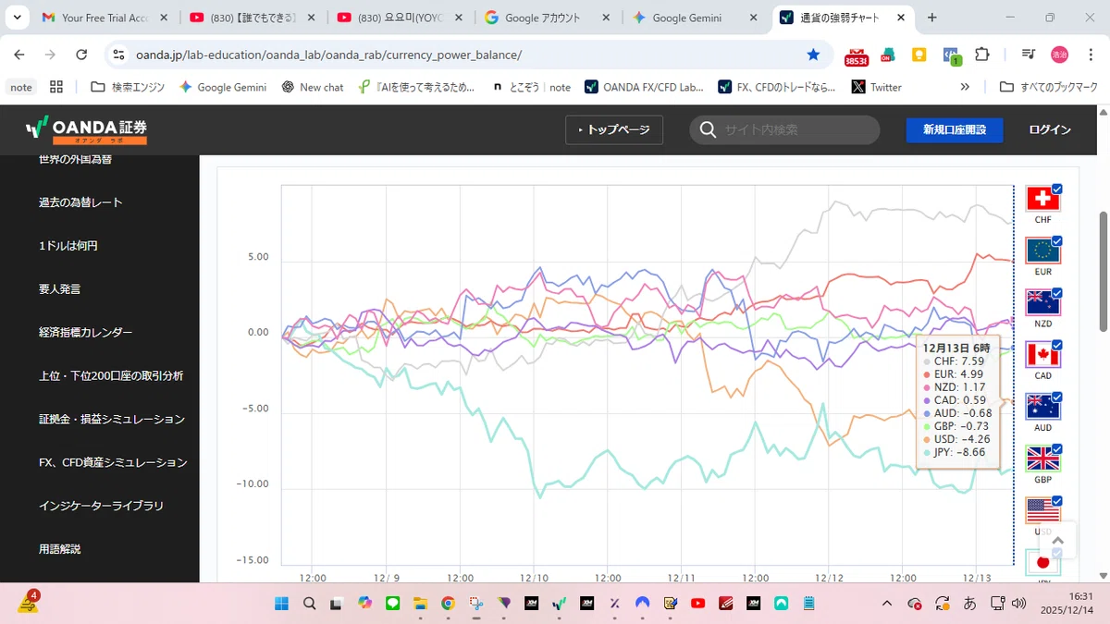This screenshot has height=624, width=1110.
Task: Toggle the CHF Swiss flag currency line
Action: [x=1043, y=199]
